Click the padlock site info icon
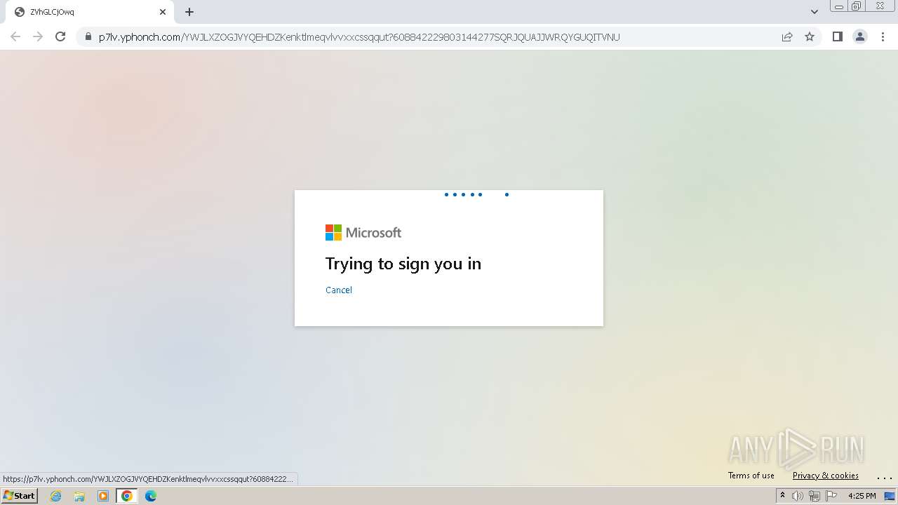Image resolution: width=898 pixels, height=505 pixels. pos(88,37)
